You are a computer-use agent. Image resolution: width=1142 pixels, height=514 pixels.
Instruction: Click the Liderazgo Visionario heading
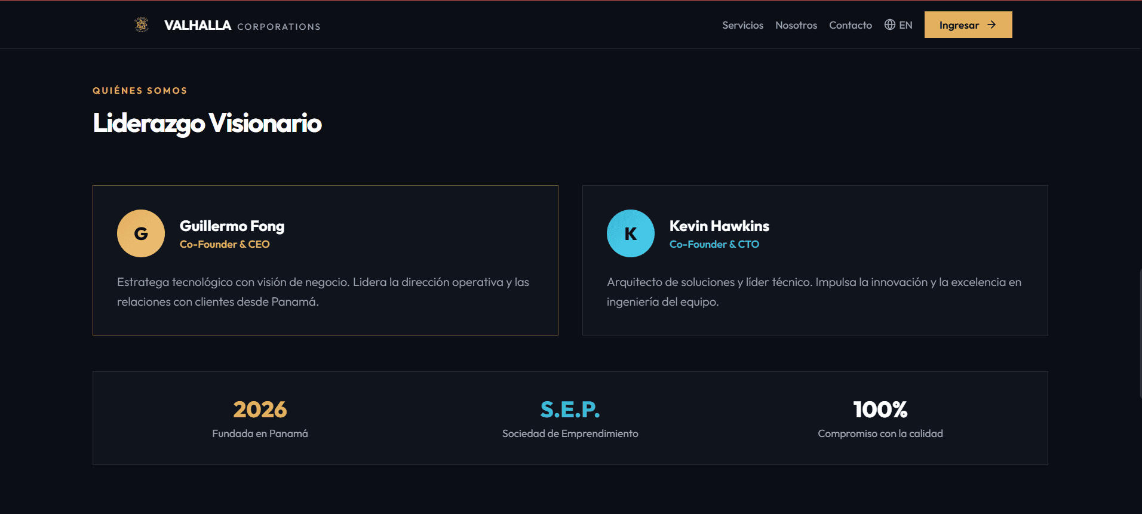click(x=207, y=123)
